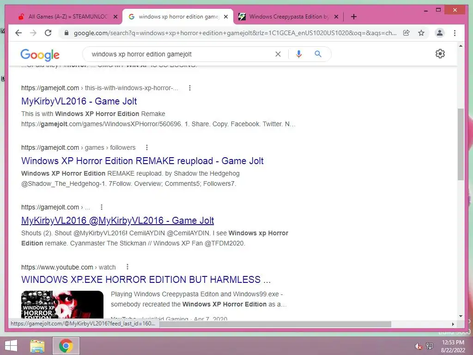Minimize the Chrome window
This screenshot has height=355, width=473.
tap(426, 10)
